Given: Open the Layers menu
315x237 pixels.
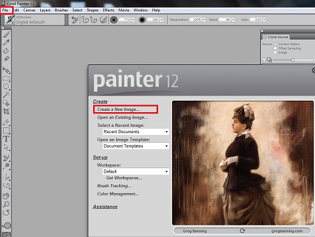Looking at the screenshot, I should pos(45,10).
